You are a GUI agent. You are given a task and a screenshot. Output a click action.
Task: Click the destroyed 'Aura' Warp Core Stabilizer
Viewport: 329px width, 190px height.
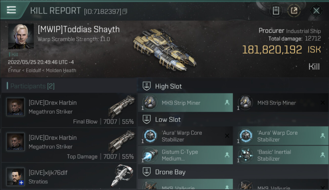pyautogui.click(x=185, y=136)
